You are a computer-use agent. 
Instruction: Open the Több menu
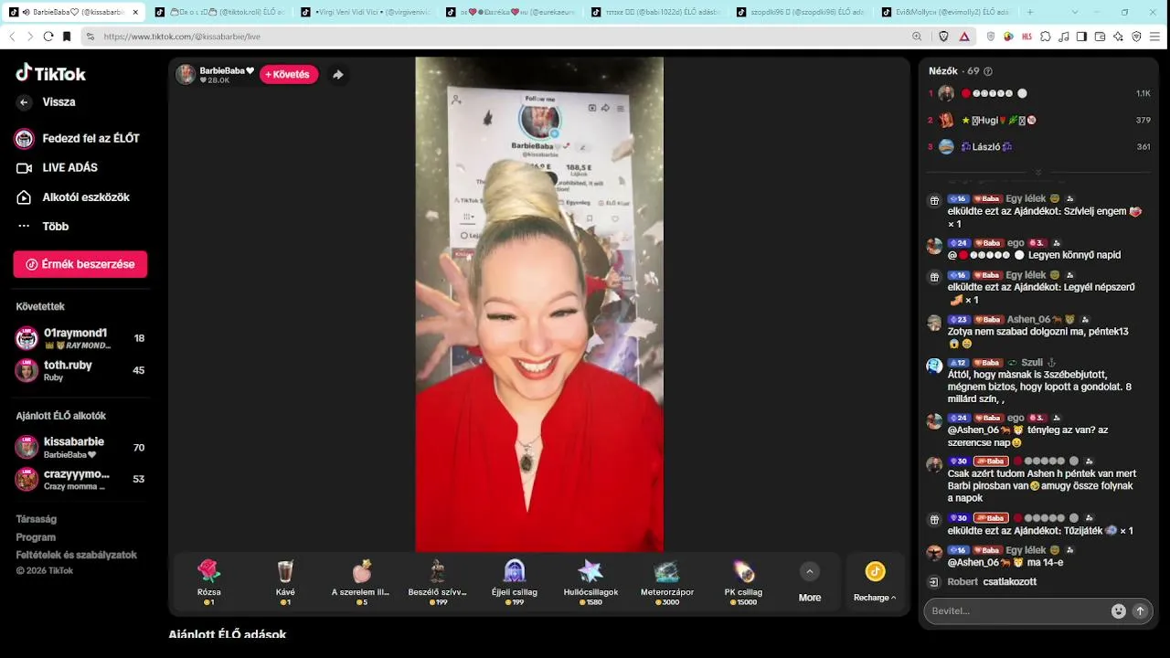pyautogui.click(x=43, y=227)
